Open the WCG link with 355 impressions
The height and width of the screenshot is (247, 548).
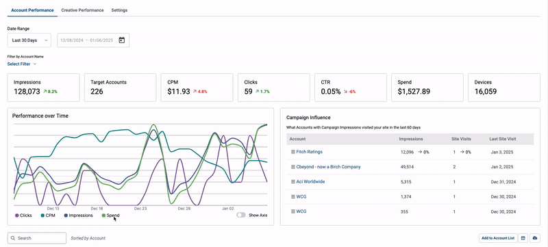point(301,211)
